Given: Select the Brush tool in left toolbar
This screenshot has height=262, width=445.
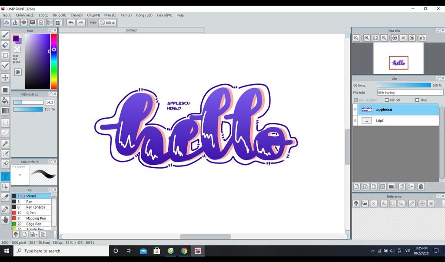Looking at the screenshot, I should (x=5, y=35).
